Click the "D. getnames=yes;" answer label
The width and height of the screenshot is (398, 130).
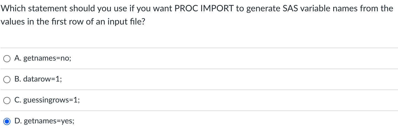(44, 121)
